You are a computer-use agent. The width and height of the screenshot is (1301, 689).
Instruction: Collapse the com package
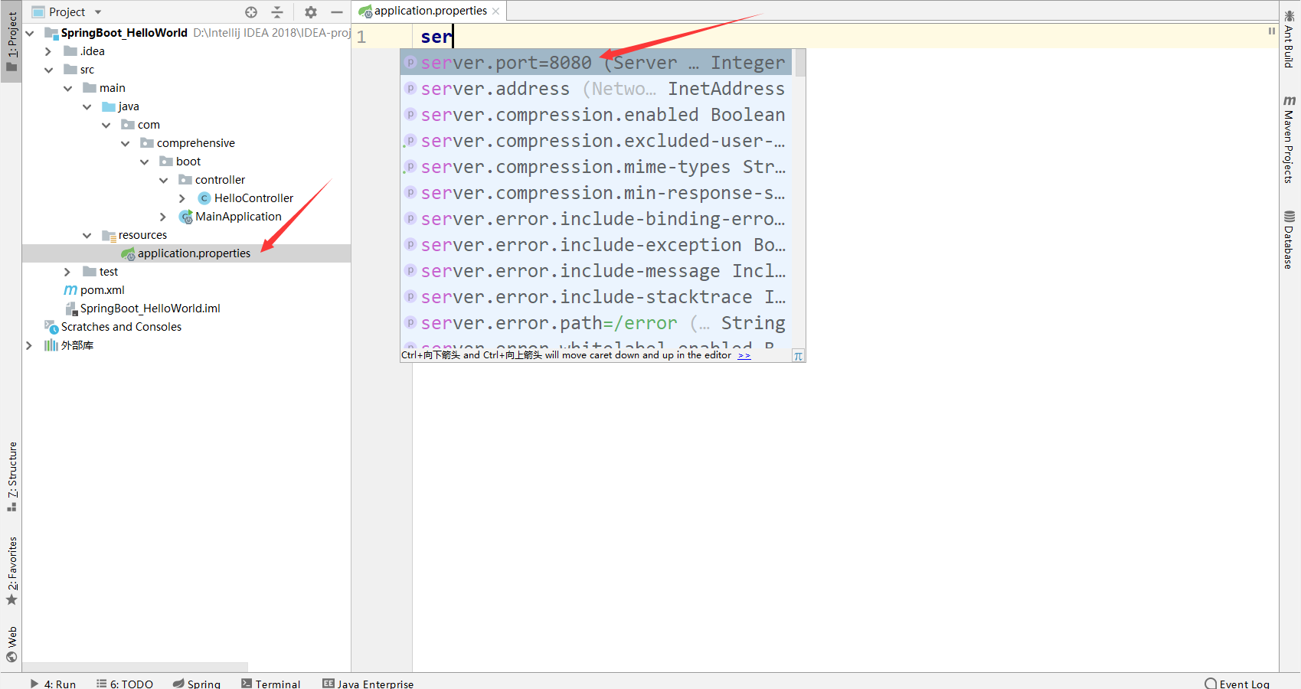point(106,125)
